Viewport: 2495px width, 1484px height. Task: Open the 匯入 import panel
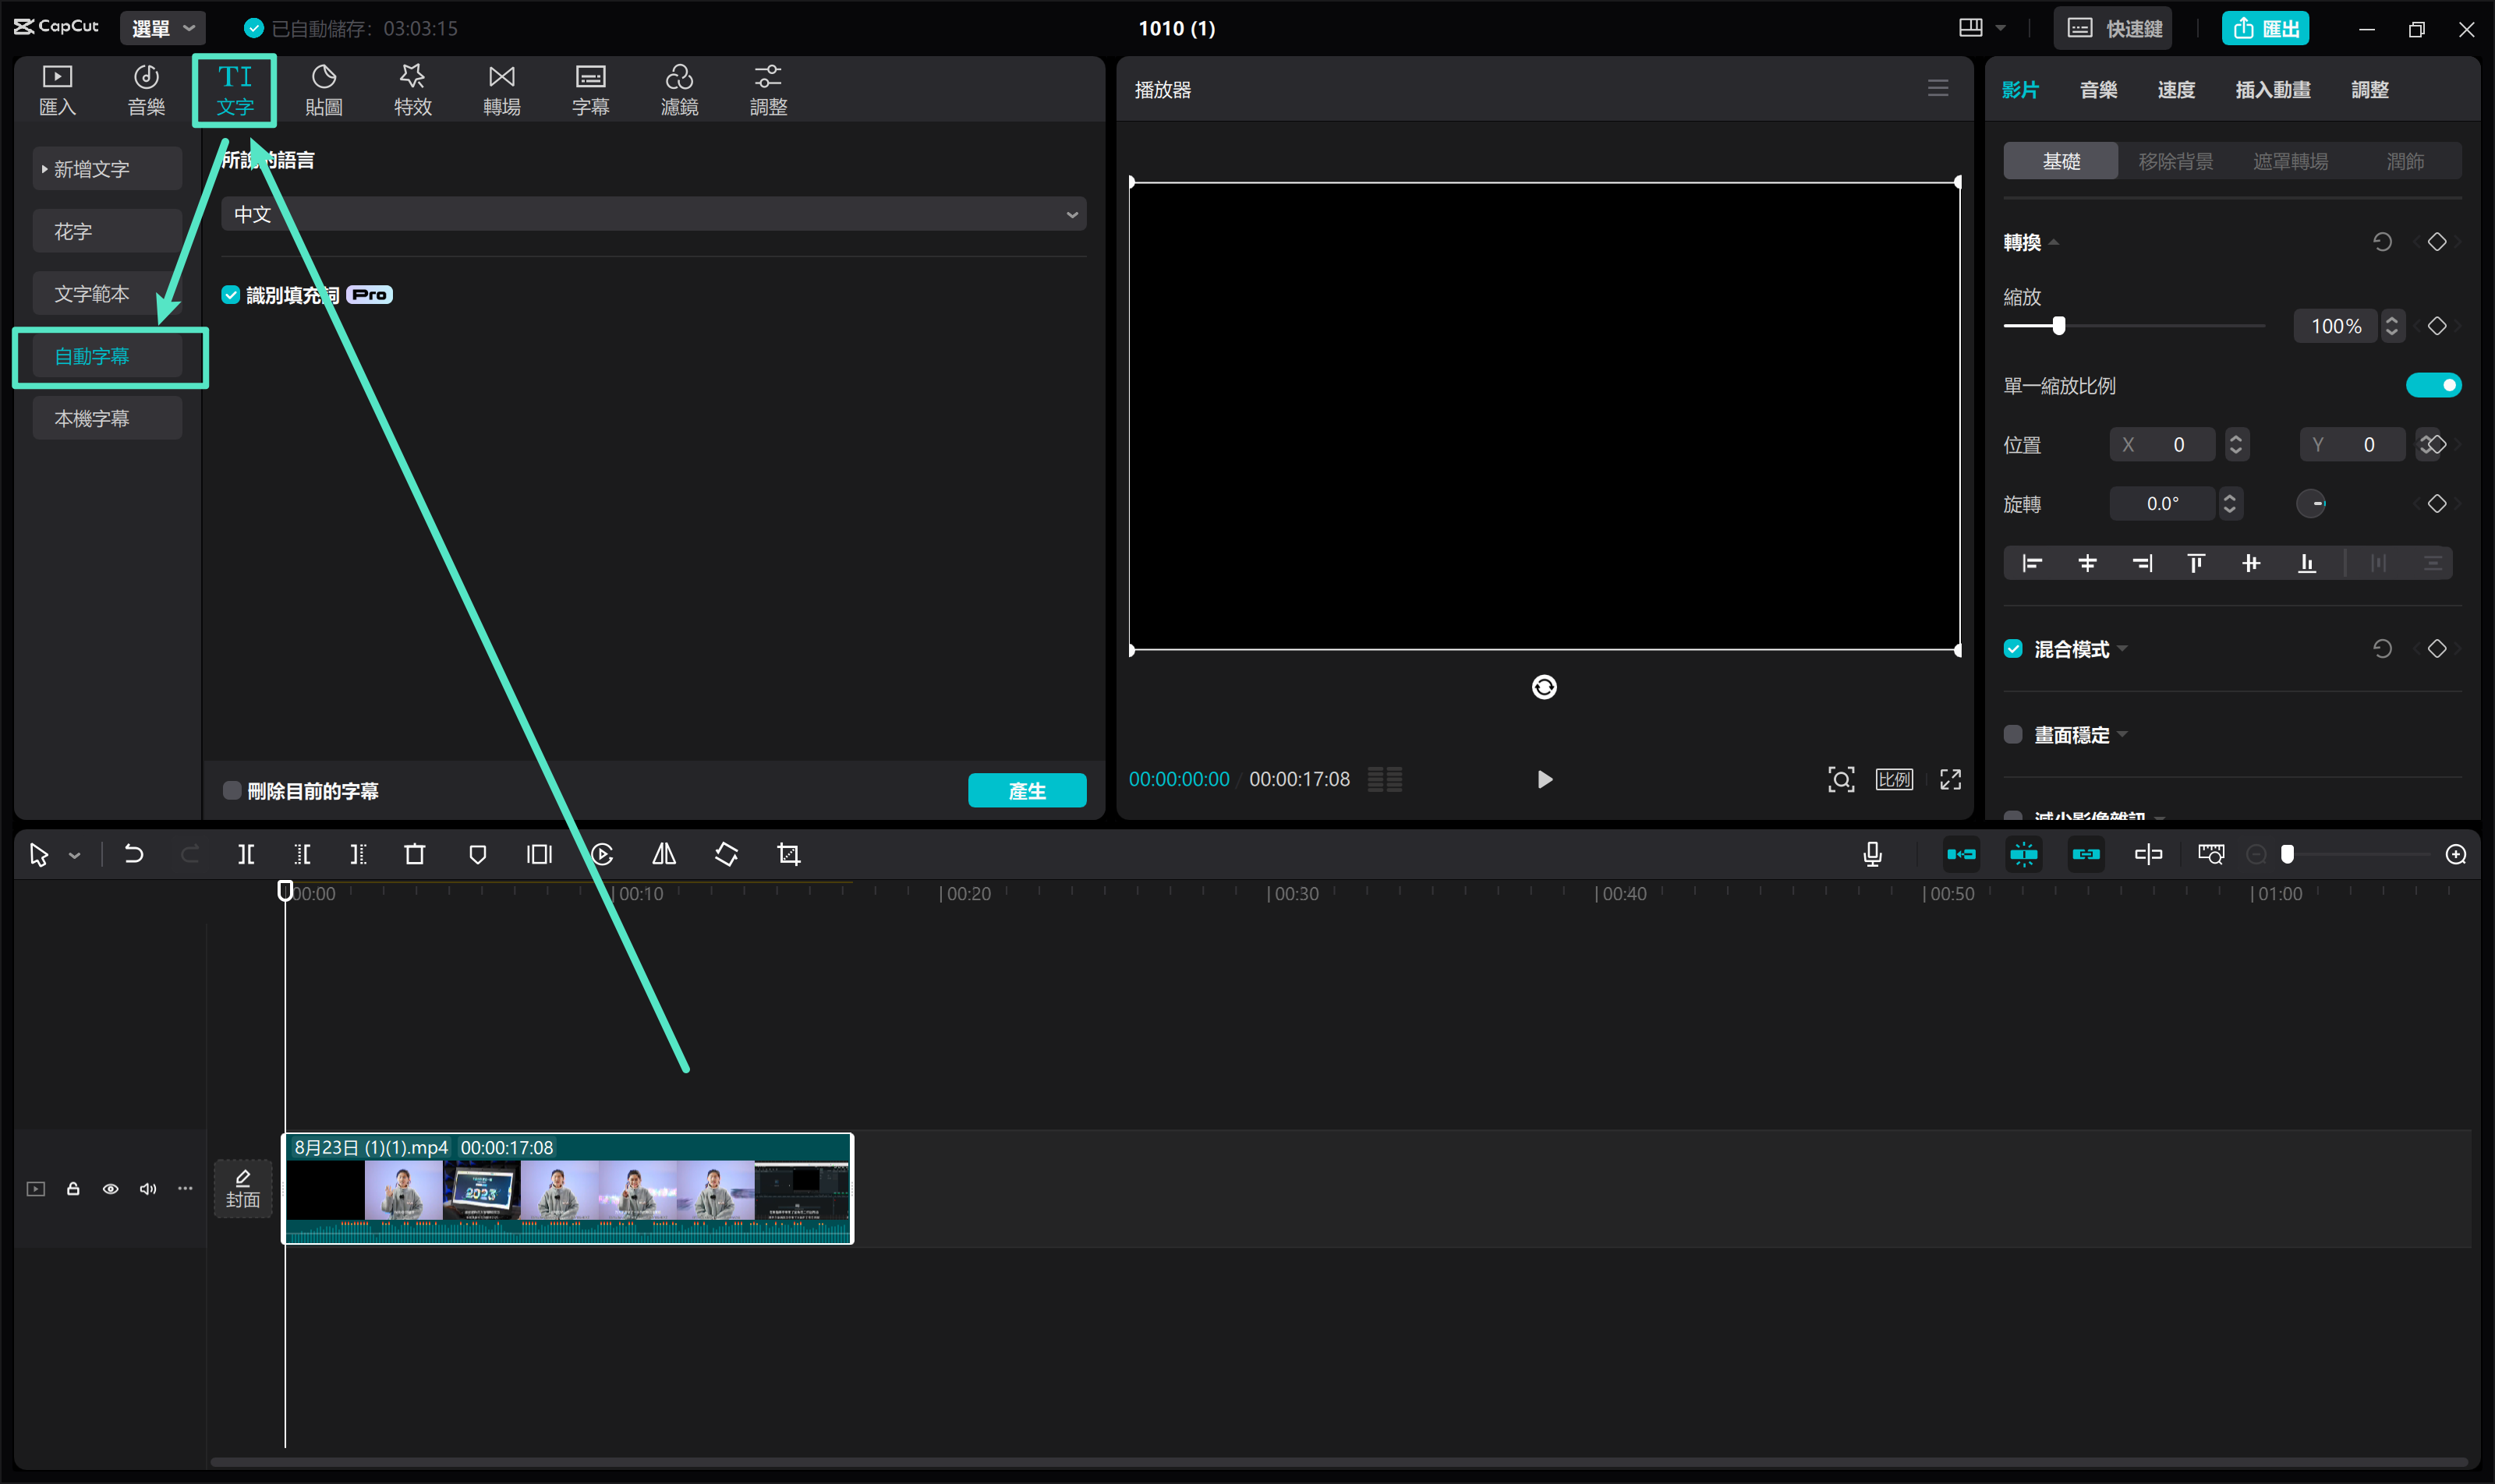click(x=57, y=90)
